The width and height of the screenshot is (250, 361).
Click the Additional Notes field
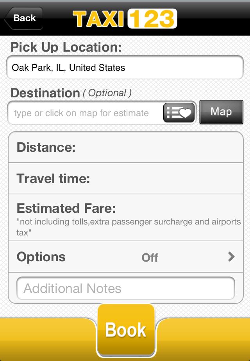point(125,289)
